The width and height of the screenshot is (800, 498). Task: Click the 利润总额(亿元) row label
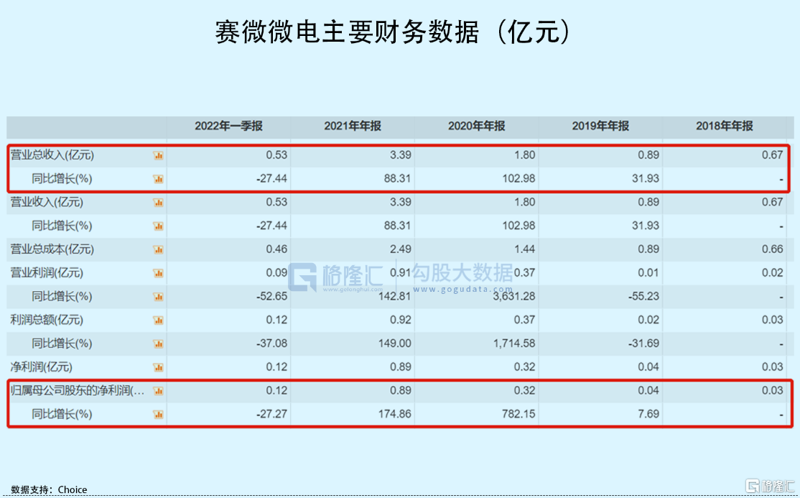47,321
